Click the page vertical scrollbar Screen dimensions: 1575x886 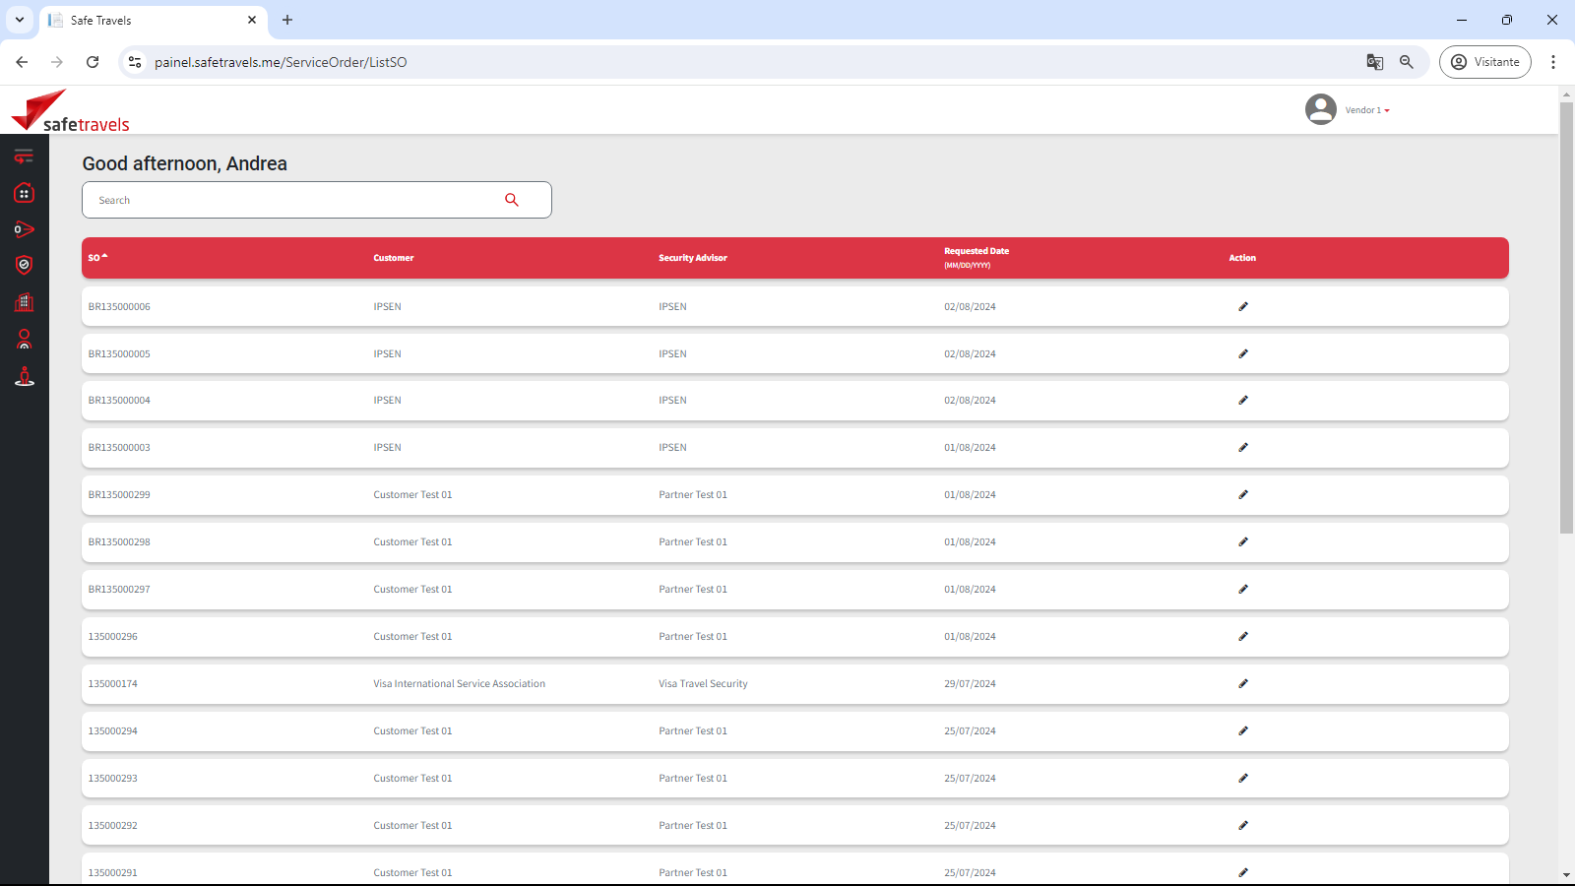pos(1566,315)
